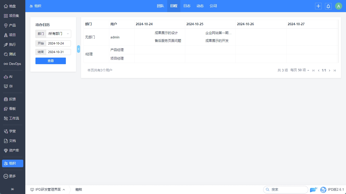
Task: Switch to the 团队 tab
Action: click(160, 6)
